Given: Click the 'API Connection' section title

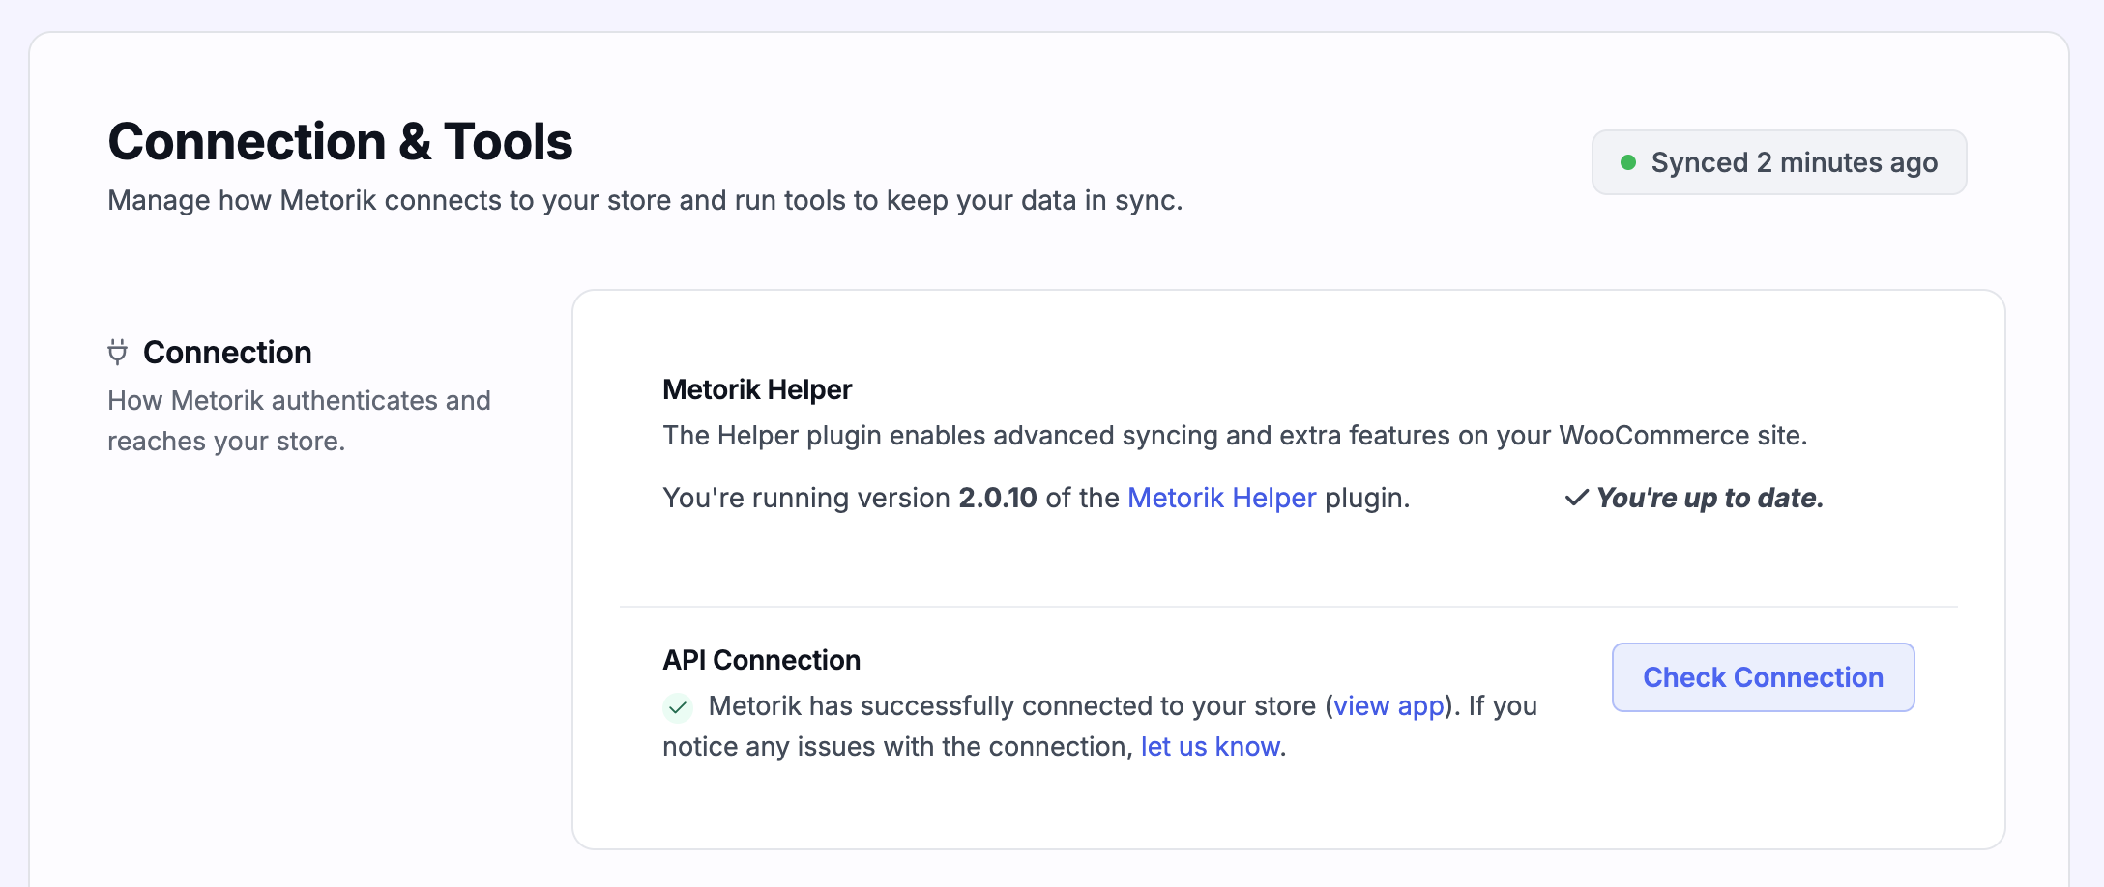Looking at the screenshot, I should pyautogui.click(x=761, y=660).
